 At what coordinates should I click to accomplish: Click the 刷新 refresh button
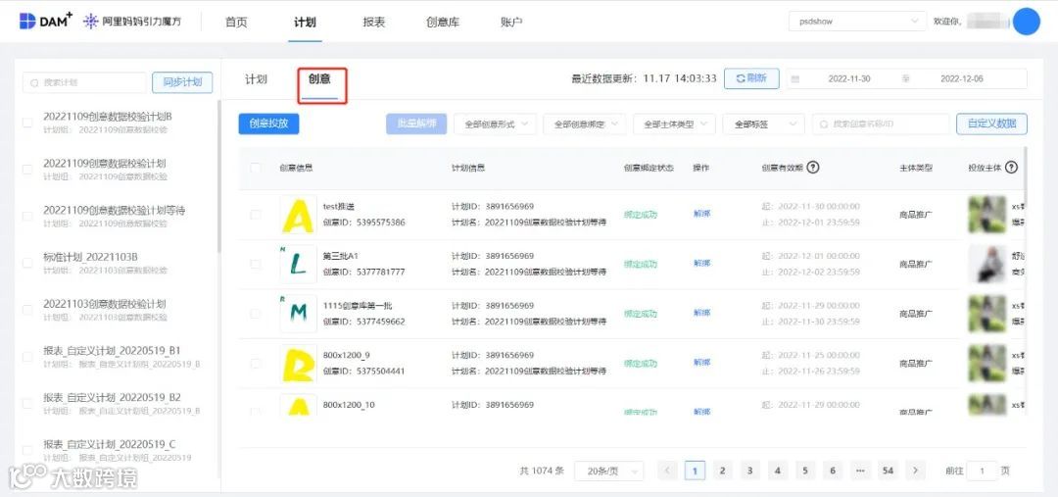click(x=751, y=78)
